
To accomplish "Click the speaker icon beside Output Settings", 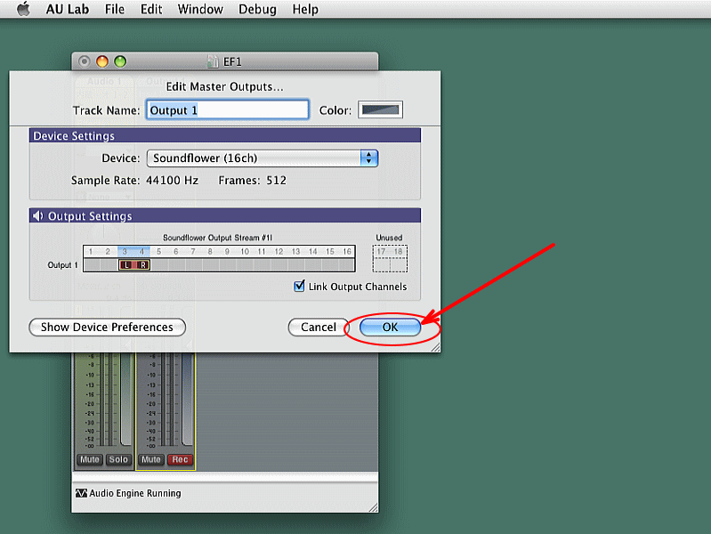I will [x=38, y=216].
